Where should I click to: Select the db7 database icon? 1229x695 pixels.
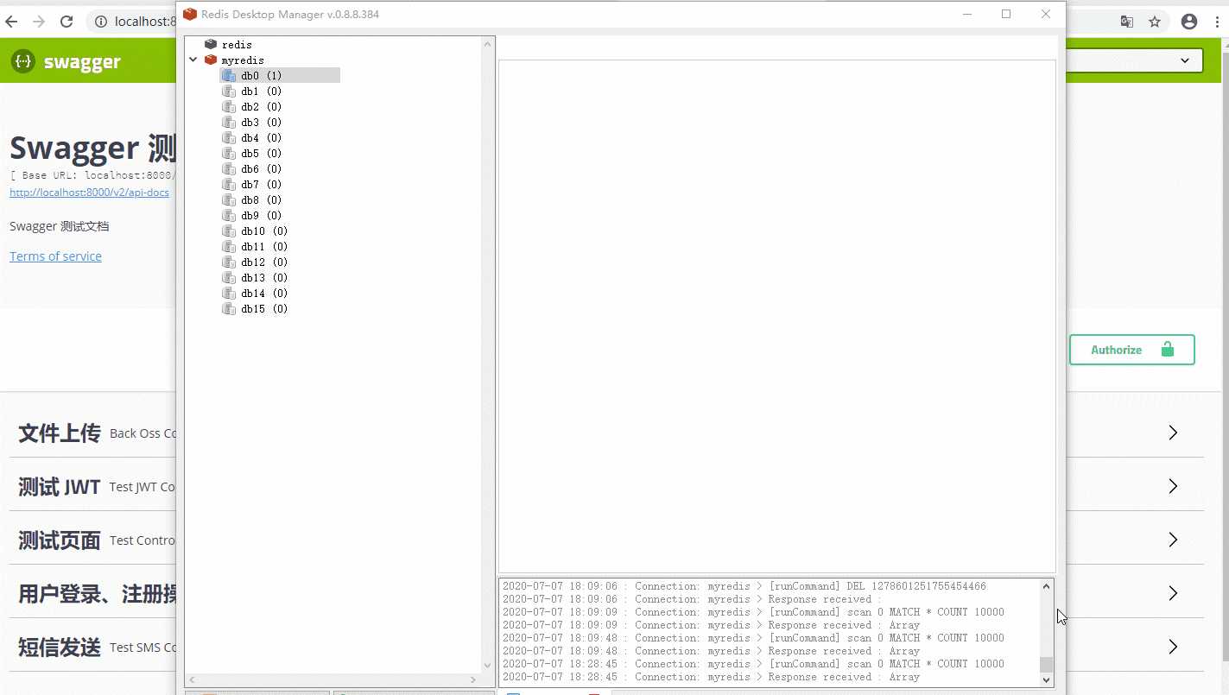(229, 184)
